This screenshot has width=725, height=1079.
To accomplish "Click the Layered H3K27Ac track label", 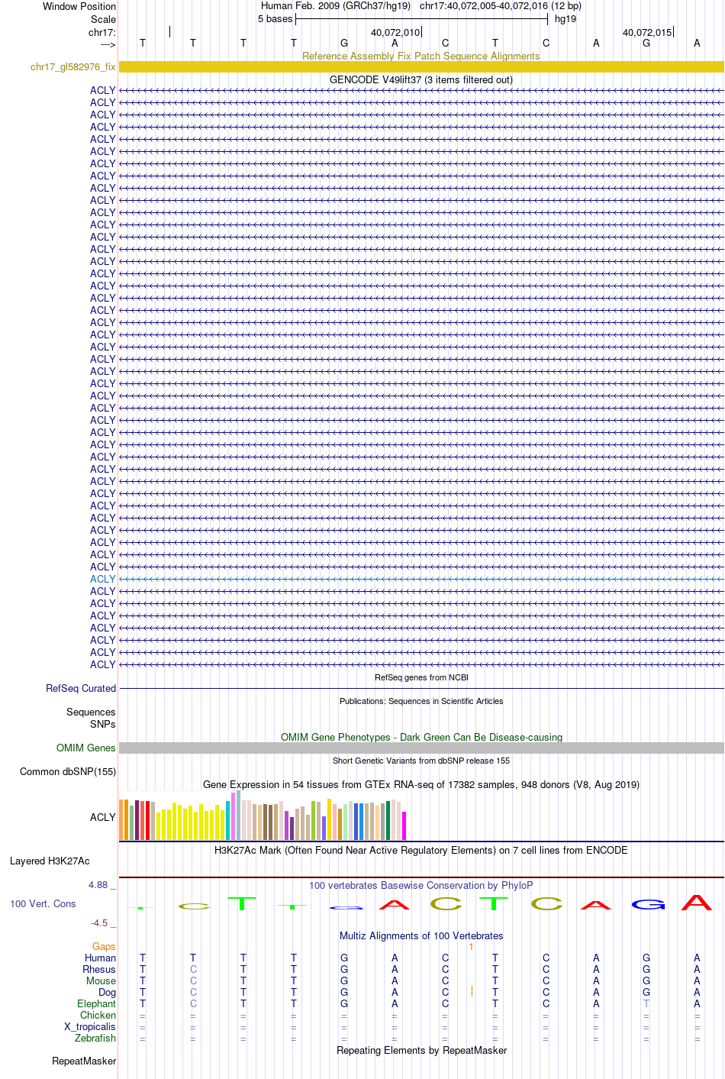I will click(x=50, y=861).
